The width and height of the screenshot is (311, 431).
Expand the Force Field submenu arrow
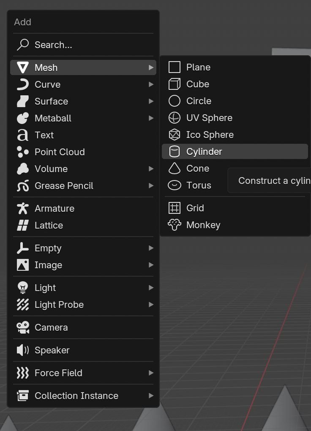(x=151, y=373)
